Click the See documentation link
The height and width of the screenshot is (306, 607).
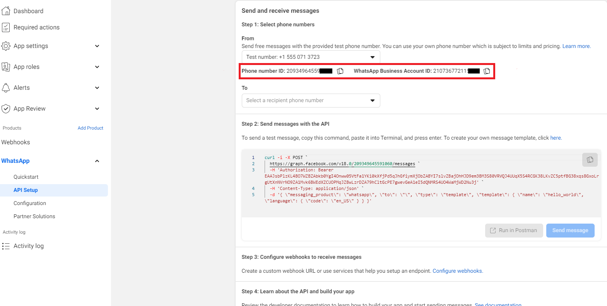pos(498,304)
